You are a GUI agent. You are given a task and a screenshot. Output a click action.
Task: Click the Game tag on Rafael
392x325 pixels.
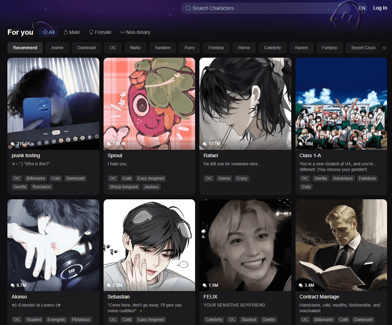point(224,178)
